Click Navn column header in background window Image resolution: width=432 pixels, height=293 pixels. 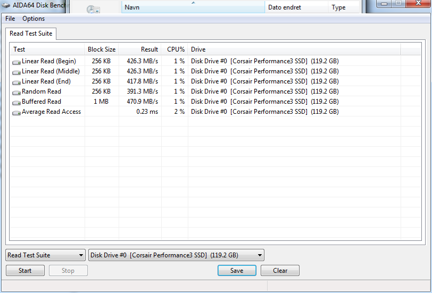pos(193,7)
